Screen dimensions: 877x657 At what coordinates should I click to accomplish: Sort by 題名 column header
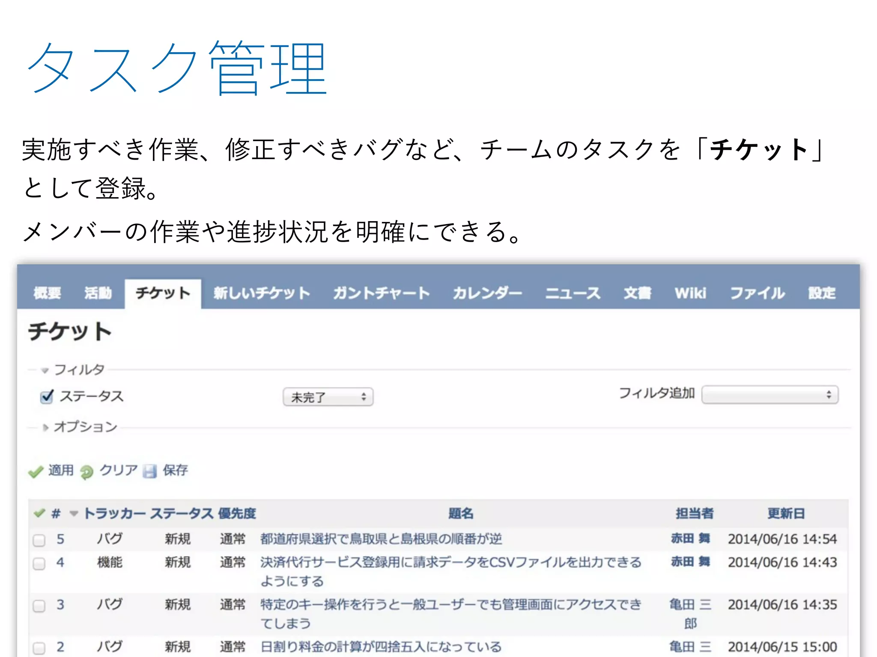(x=461, y=513)
